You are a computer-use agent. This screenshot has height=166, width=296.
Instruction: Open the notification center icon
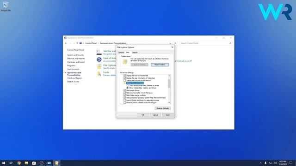pos(291,163)
